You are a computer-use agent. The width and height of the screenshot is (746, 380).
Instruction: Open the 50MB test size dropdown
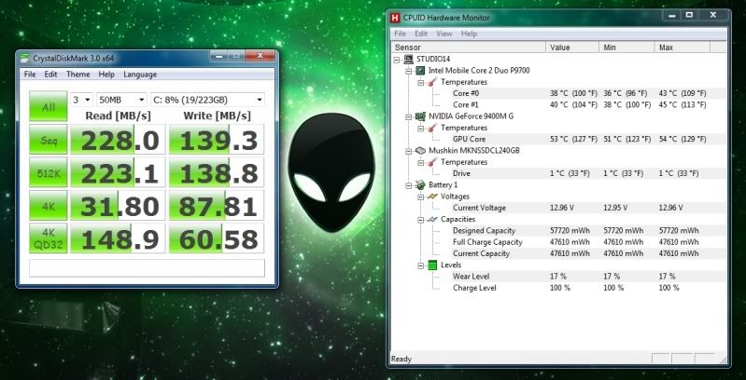click(121, 100)
